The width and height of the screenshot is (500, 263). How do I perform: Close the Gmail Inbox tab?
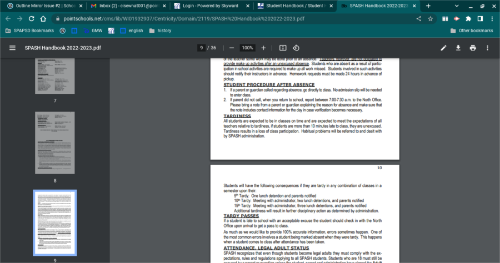(164, 6)
